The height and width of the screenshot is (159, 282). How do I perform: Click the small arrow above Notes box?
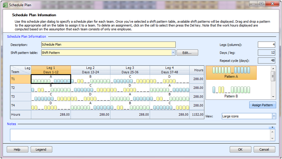pyautogui.click(x=272, y=127)
